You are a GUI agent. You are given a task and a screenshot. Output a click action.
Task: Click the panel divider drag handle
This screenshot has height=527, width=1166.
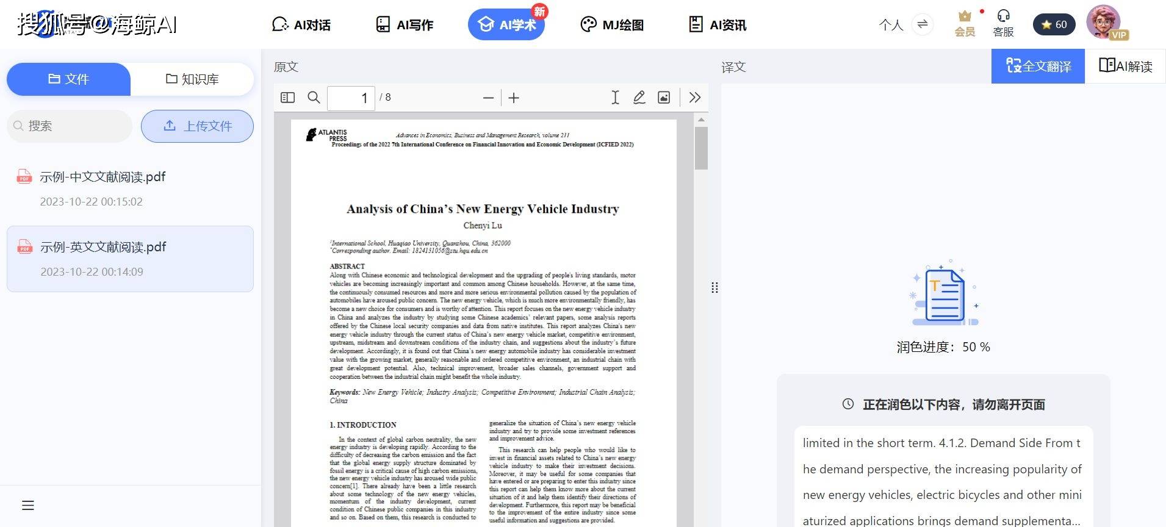(714, 287)
